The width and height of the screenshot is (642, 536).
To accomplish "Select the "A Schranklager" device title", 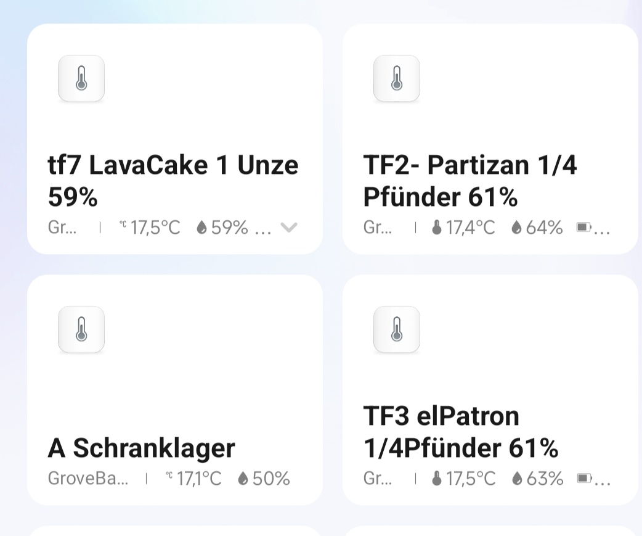I will [141, 448].
